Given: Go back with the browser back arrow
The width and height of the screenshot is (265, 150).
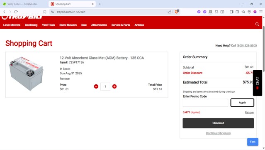Looking at the screenshot, I should (x=5, y=12).
